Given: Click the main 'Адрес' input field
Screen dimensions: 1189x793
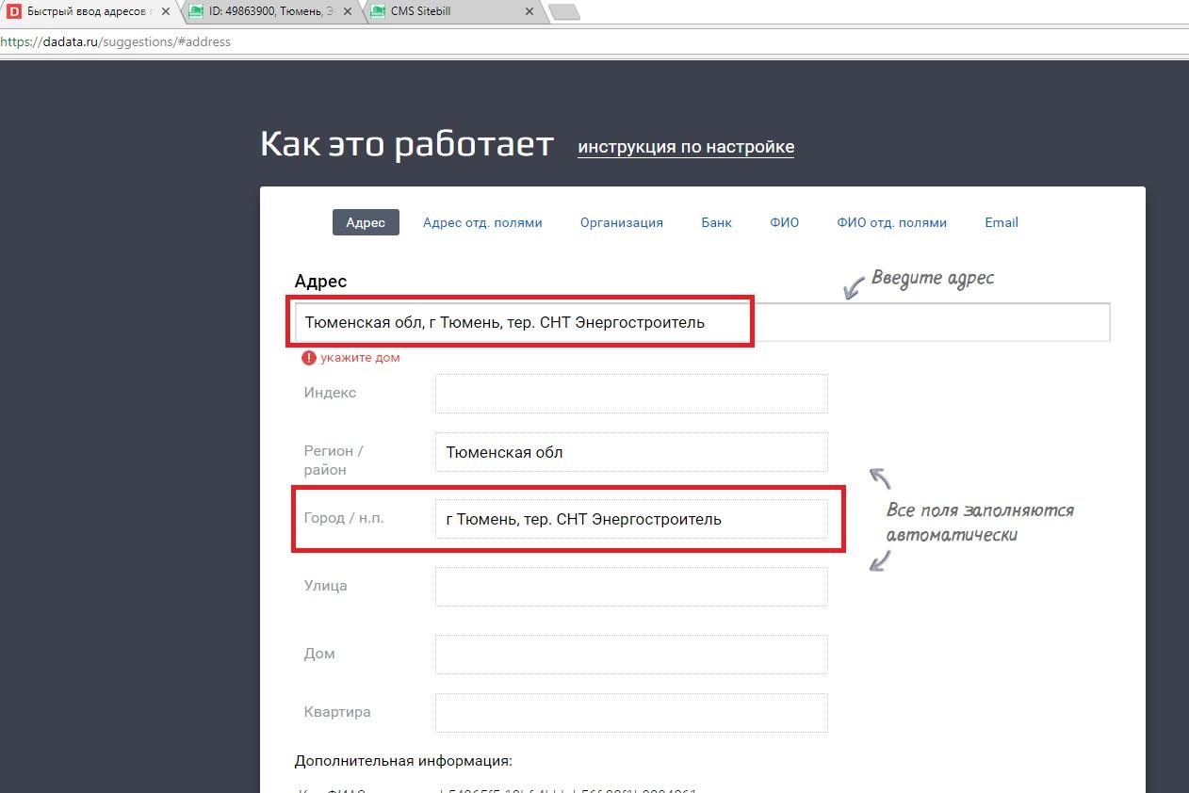Looking at the screenshot, I should point(702,322).
